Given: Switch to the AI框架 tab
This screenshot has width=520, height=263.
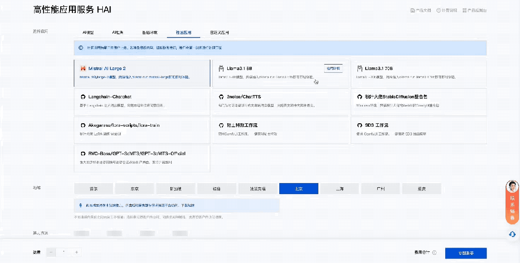Looking at the screenshot, I should coord(118,33).
